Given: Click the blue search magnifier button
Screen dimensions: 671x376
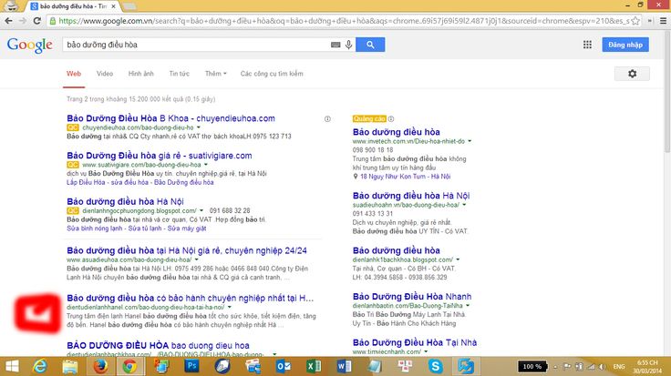Looking at the screenshot, I should pos(370,45).
